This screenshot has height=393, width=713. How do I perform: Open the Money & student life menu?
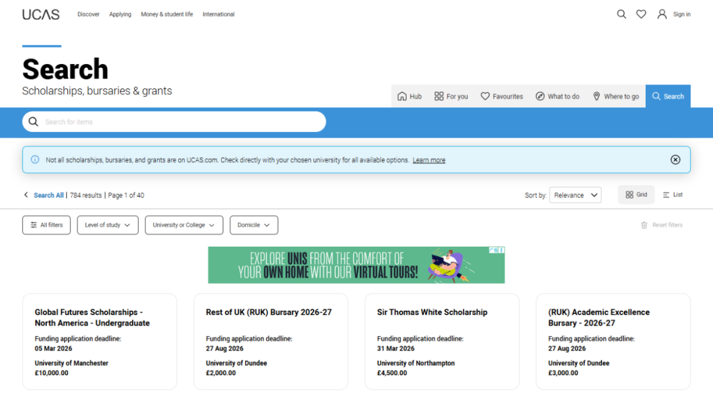point(167,15)
